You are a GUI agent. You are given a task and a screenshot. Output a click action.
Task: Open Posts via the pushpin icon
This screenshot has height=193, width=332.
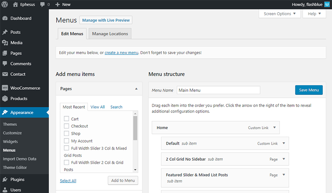click(5, 32)
